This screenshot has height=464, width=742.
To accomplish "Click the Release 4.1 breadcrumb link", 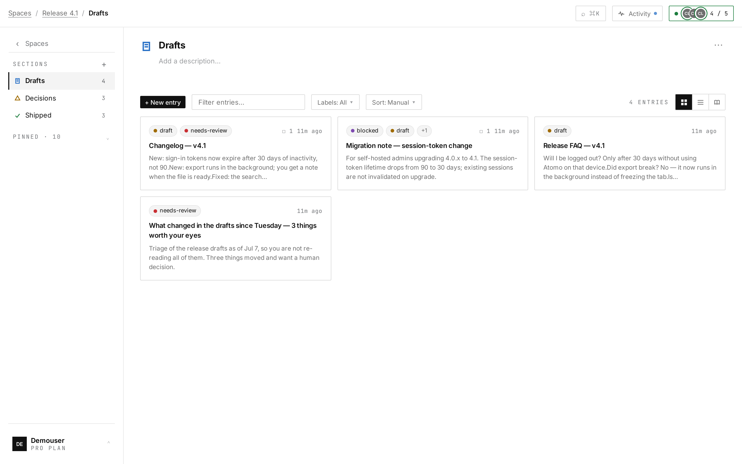I will pyautogui.click(x=60, y=13).
